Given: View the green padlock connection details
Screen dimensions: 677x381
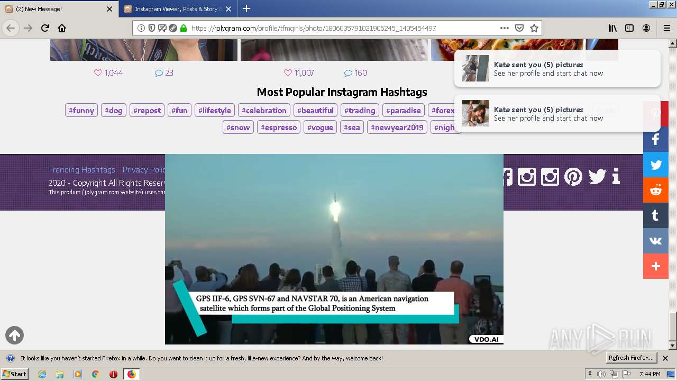Looking at the screenshot, I should [x=184, y=28].
